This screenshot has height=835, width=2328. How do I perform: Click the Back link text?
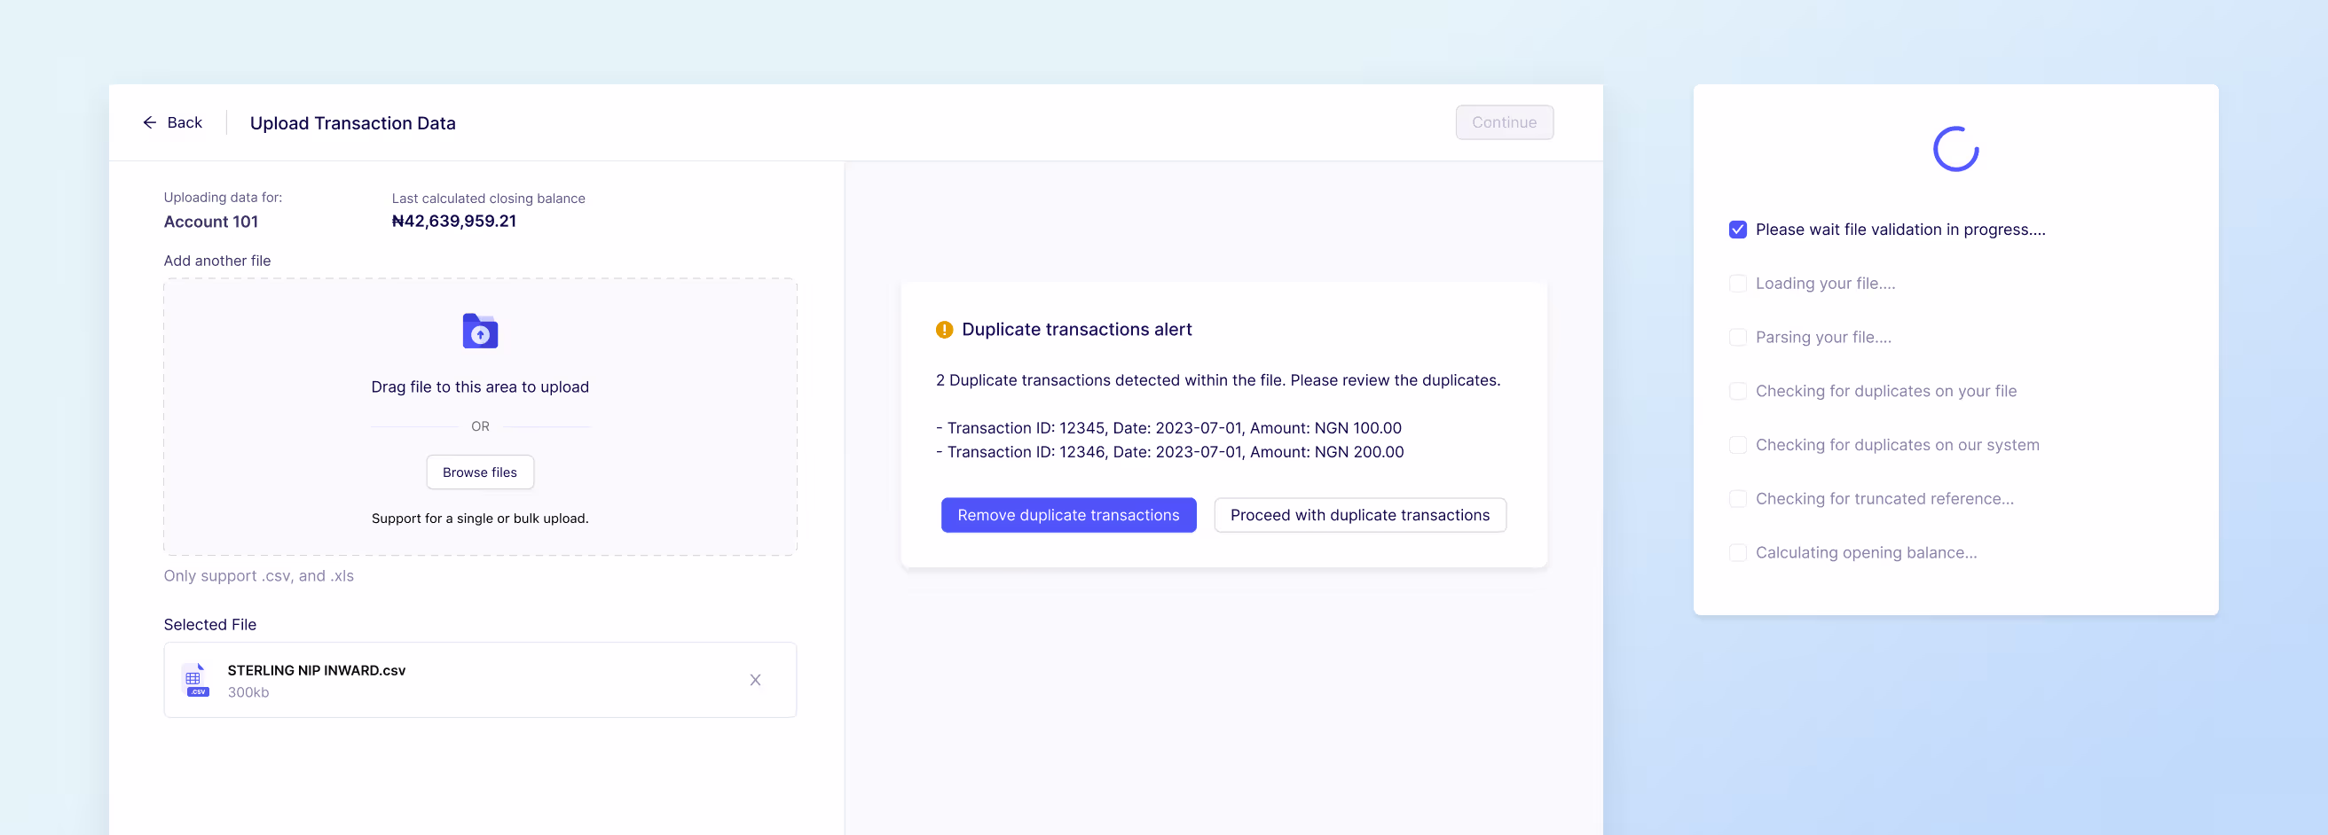coord(185,122)
